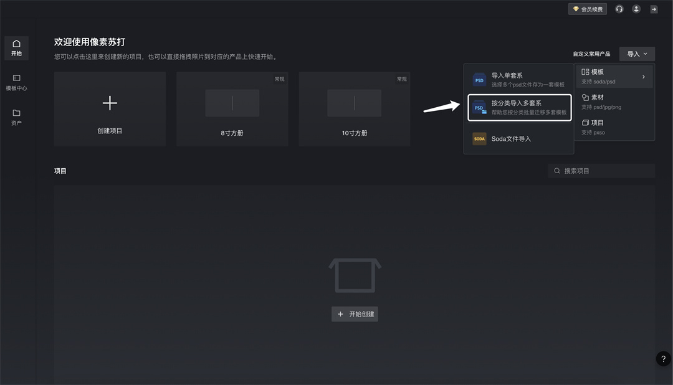Click the search magnifier icon
Screen dimensions: 673x385
tap(556, 171)
